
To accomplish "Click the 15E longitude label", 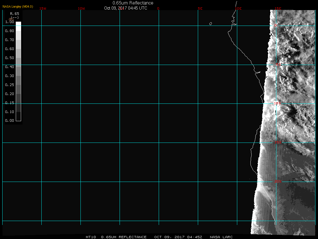I will tap(278, 8).
